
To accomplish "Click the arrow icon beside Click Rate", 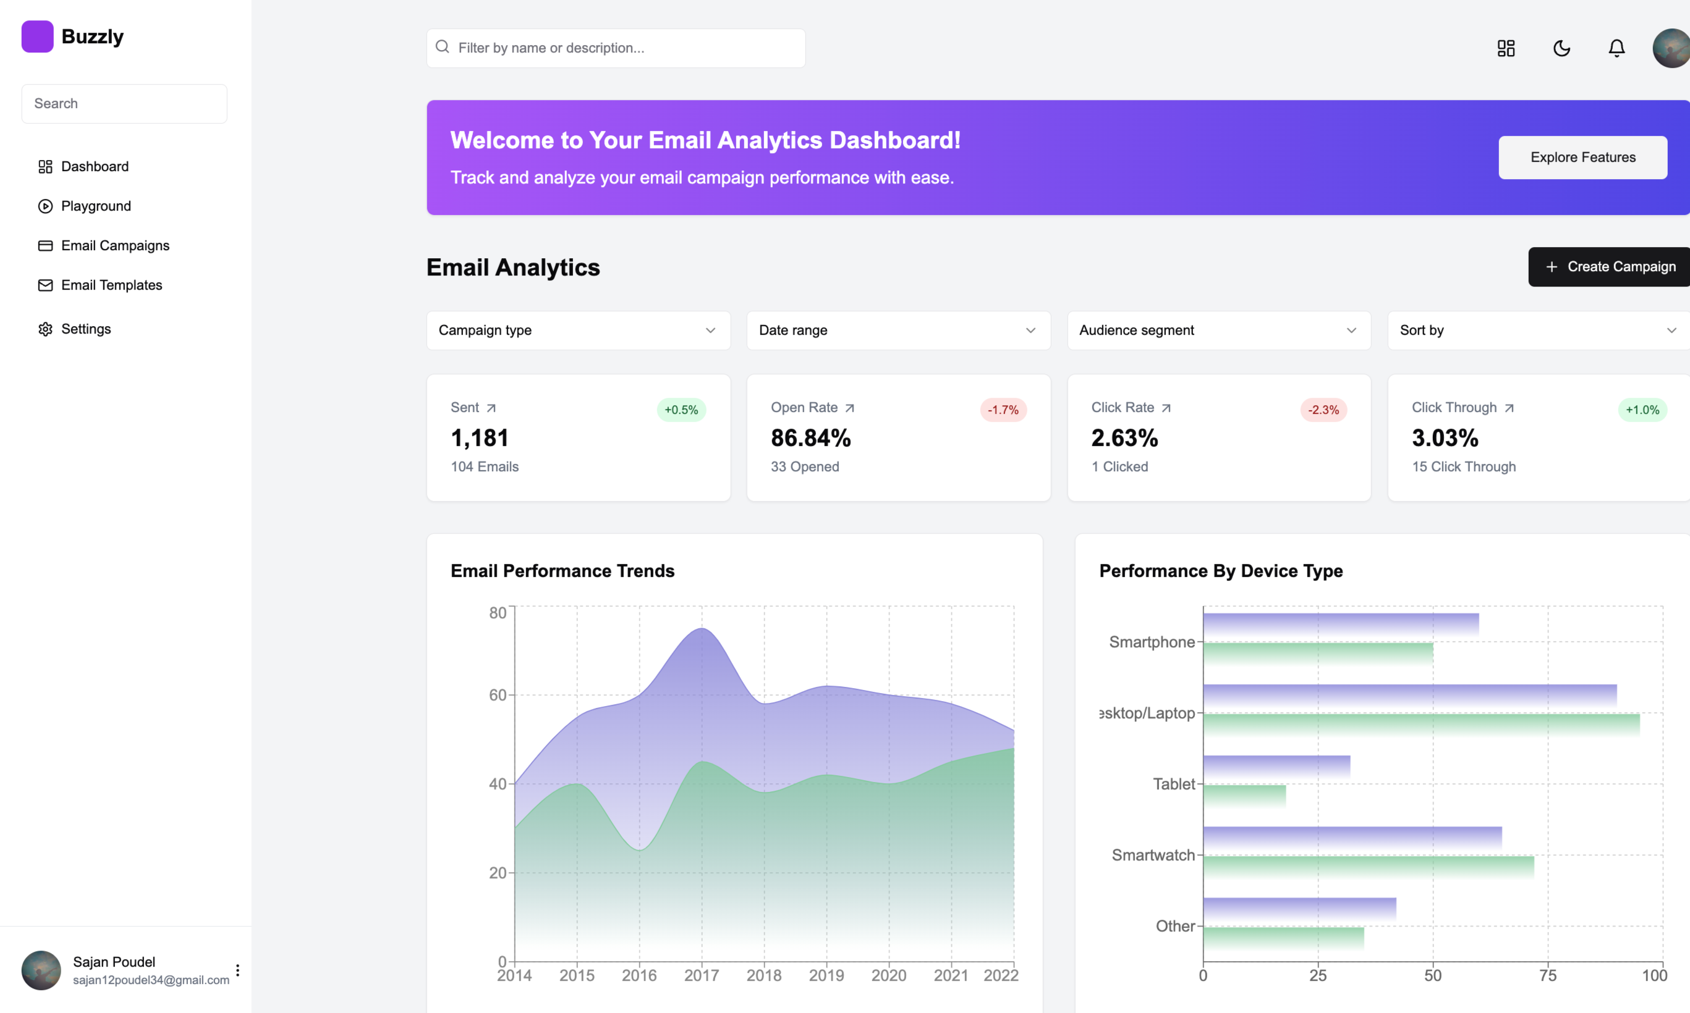I will pyautogui.click(x=1166, y=408).
